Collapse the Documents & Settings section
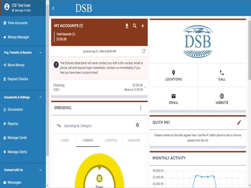The image size is (251, 188). click(40, 97)
